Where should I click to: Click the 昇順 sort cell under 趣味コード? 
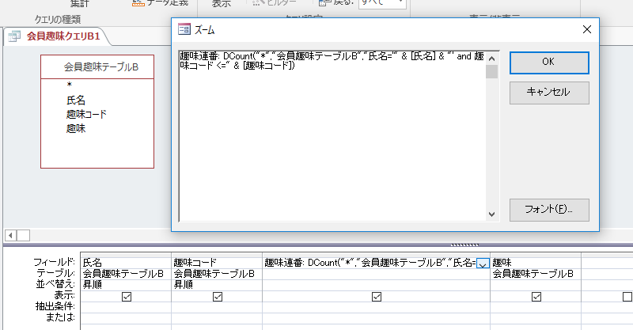click(x=217, y=285)
